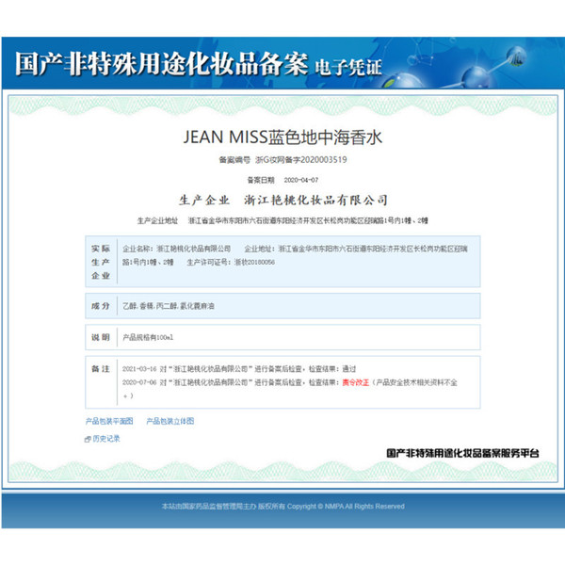
Task: Click the 生产许可证号 浙妆20180056 text
Action: [231, 262]
